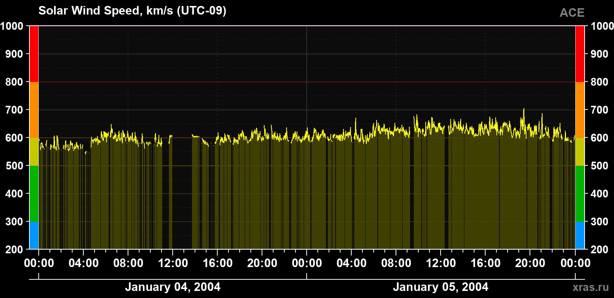This screenshot has width=614, height=298.
Task: Click the '500' label on the left axis
Action: (x=14, y=166)
